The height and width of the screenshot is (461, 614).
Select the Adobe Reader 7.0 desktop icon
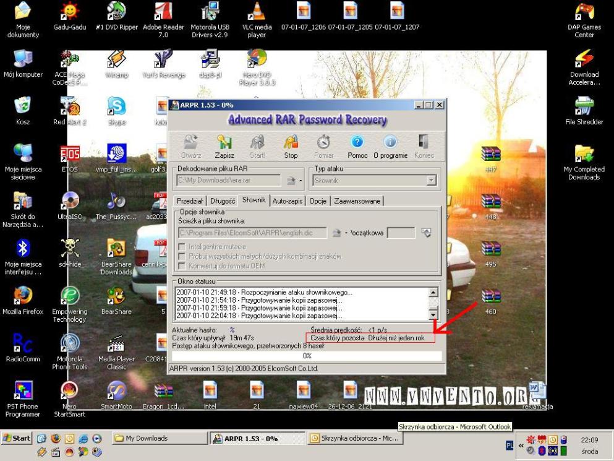click(x=163, y=11)
